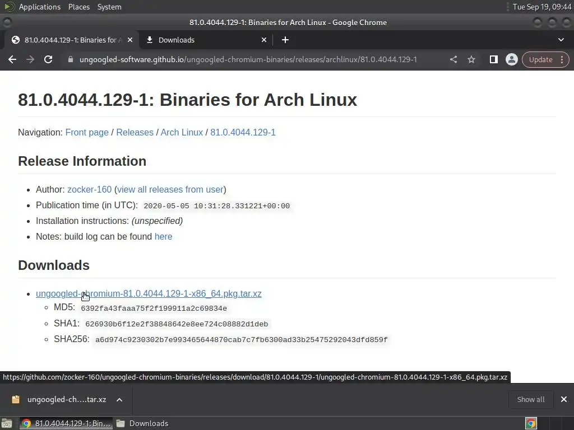The image size is (574, 430).
Task: Open the Applications menu
Action: tap(40, 7)
